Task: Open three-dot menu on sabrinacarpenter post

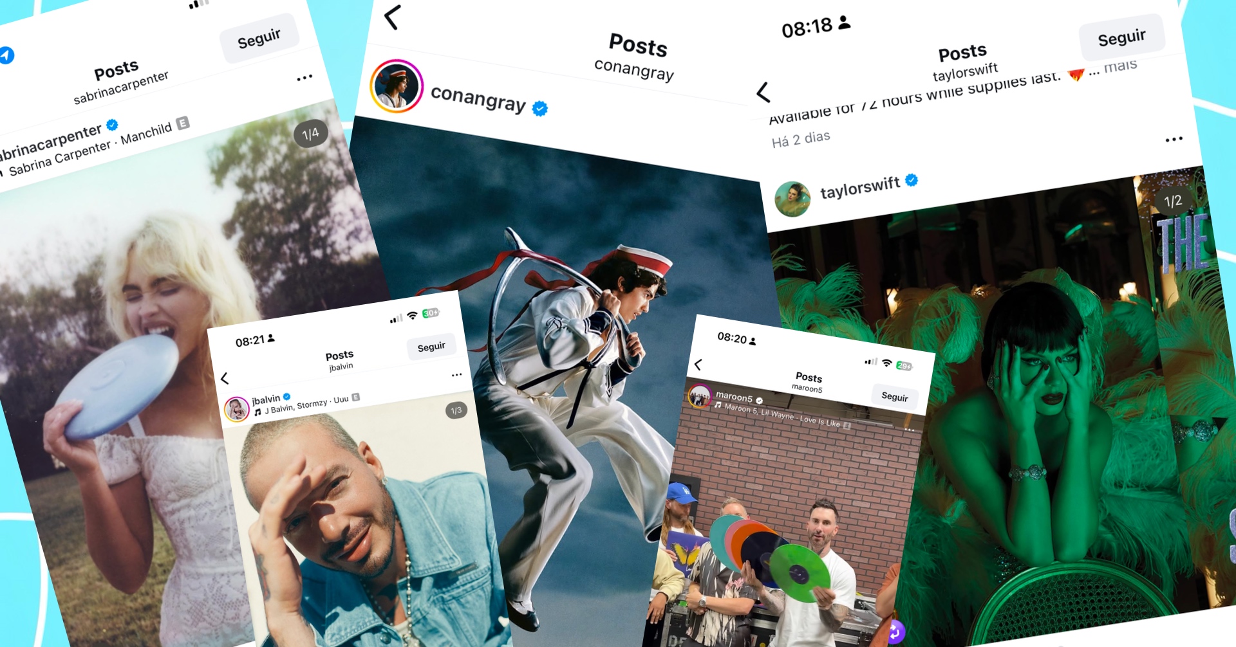Action: coord(304,78)
